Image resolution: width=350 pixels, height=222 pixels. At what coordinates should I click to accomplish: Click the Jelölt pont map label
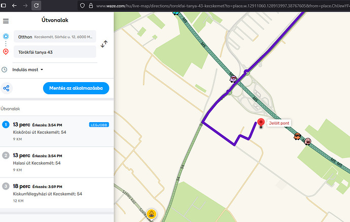pyautogui.click(x=279, y=123)
